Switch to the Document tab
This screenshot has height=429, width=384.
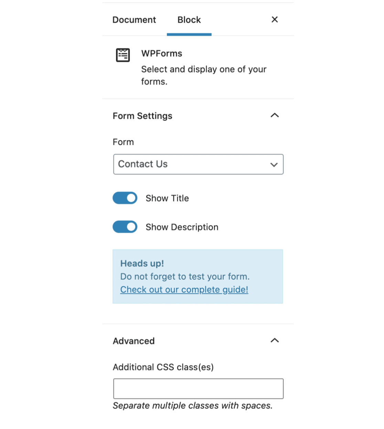(x=134, y=20)
